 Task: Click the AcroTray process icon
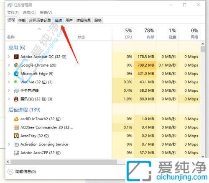pyautogui.click(x=16, y=136)
